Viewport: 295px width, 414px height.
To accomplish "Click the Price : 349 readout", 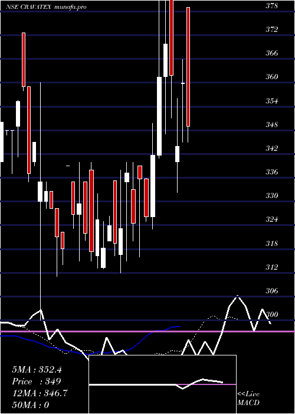I will click(37, 381).
